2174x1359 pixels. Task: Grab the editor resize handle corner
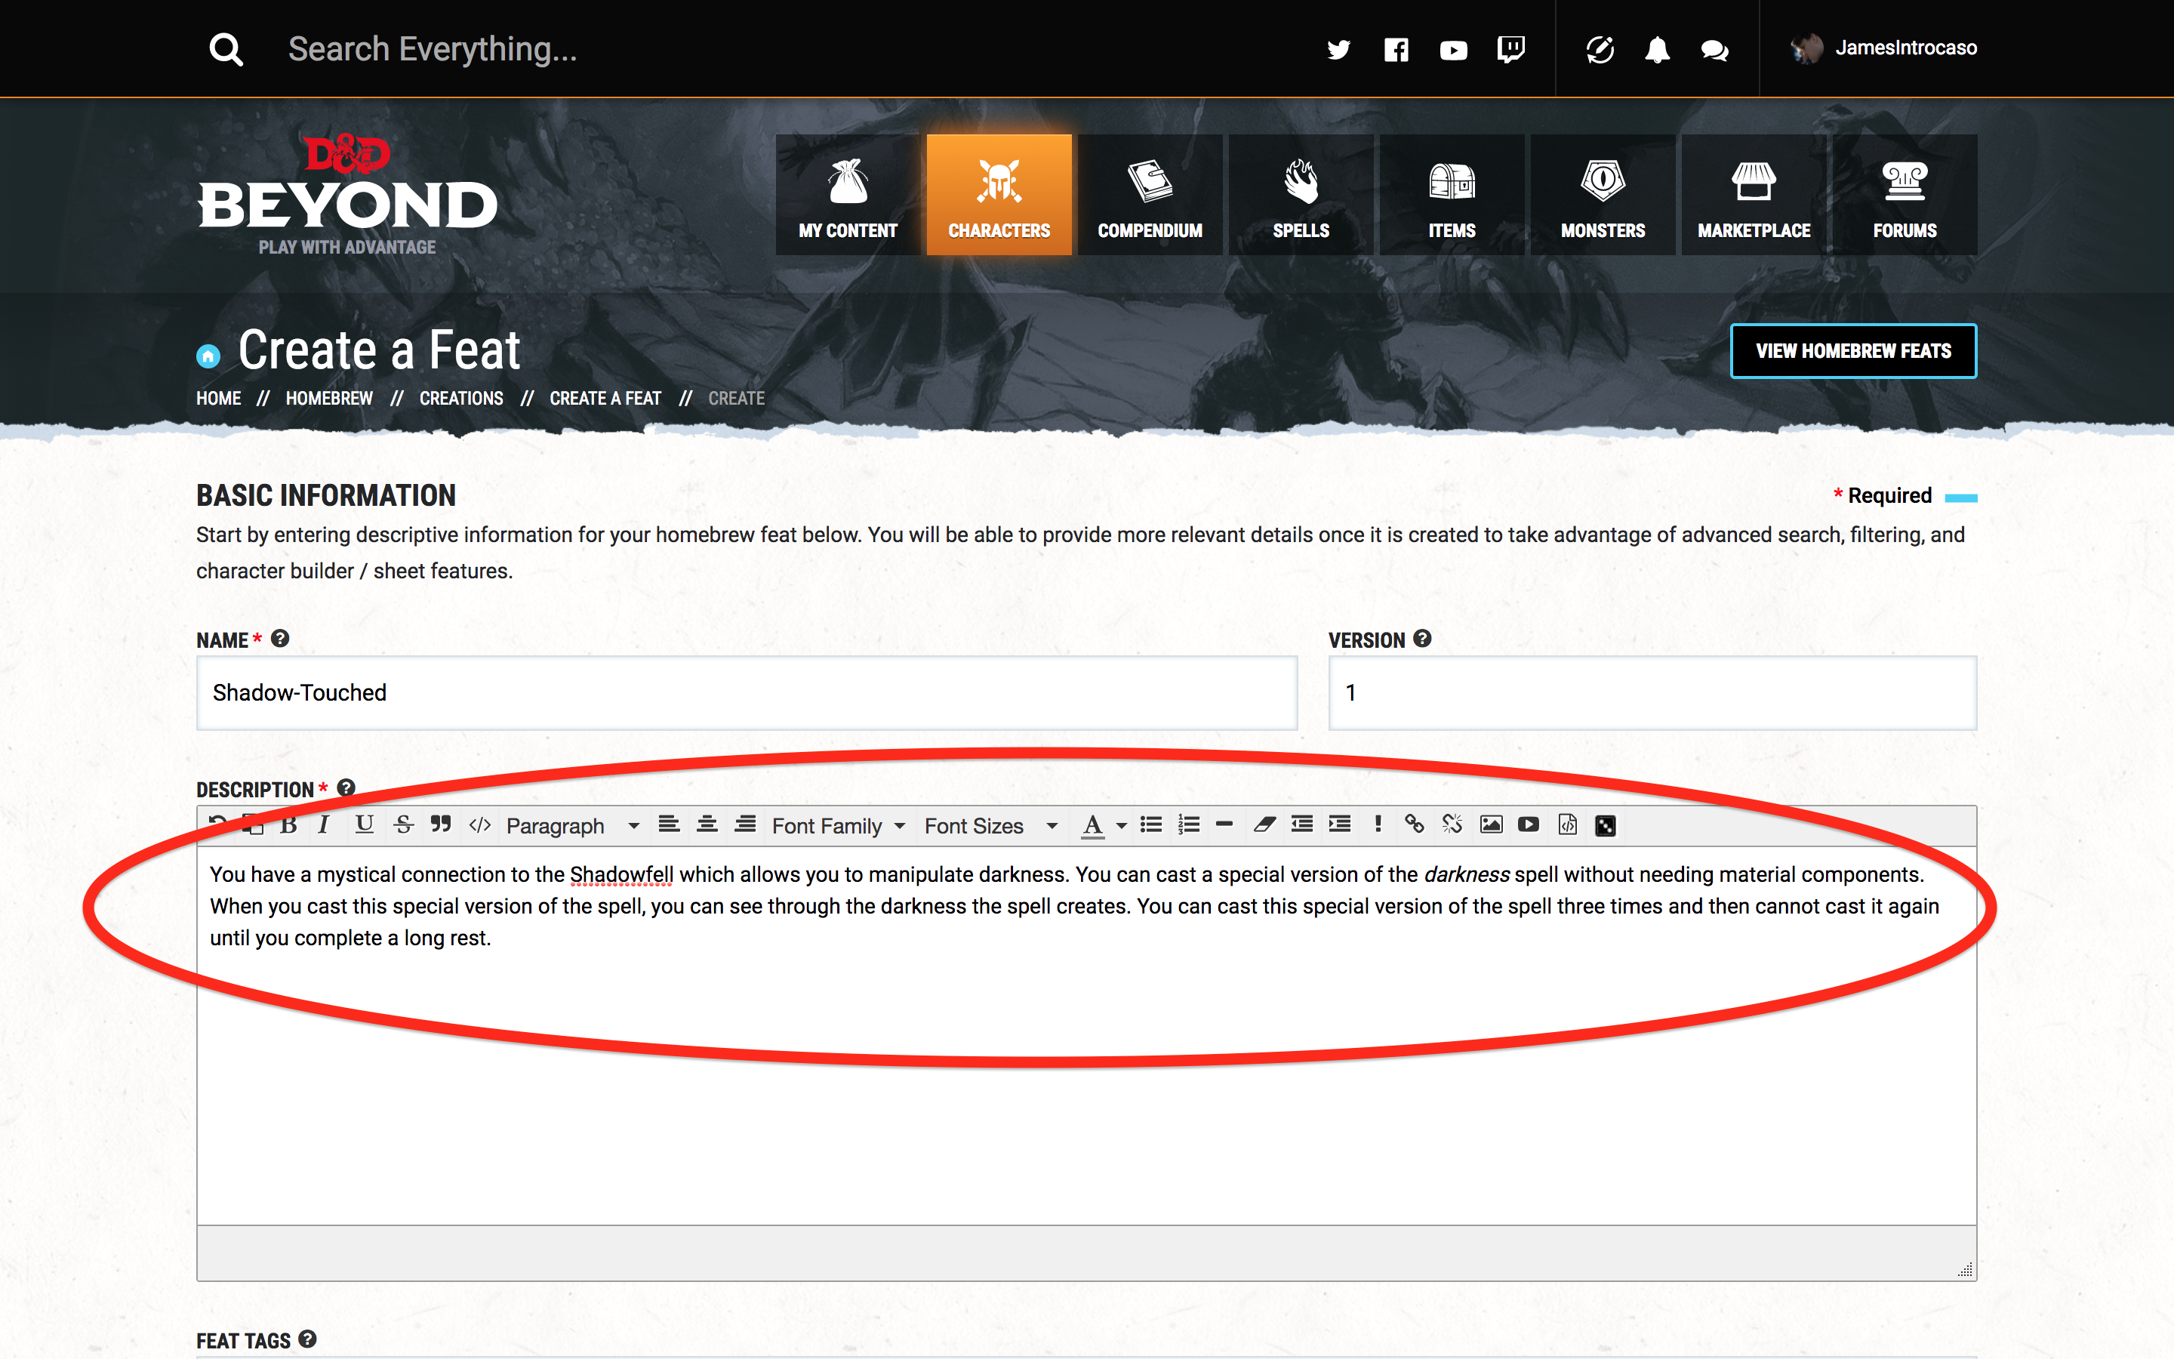click(1966, 1269)
